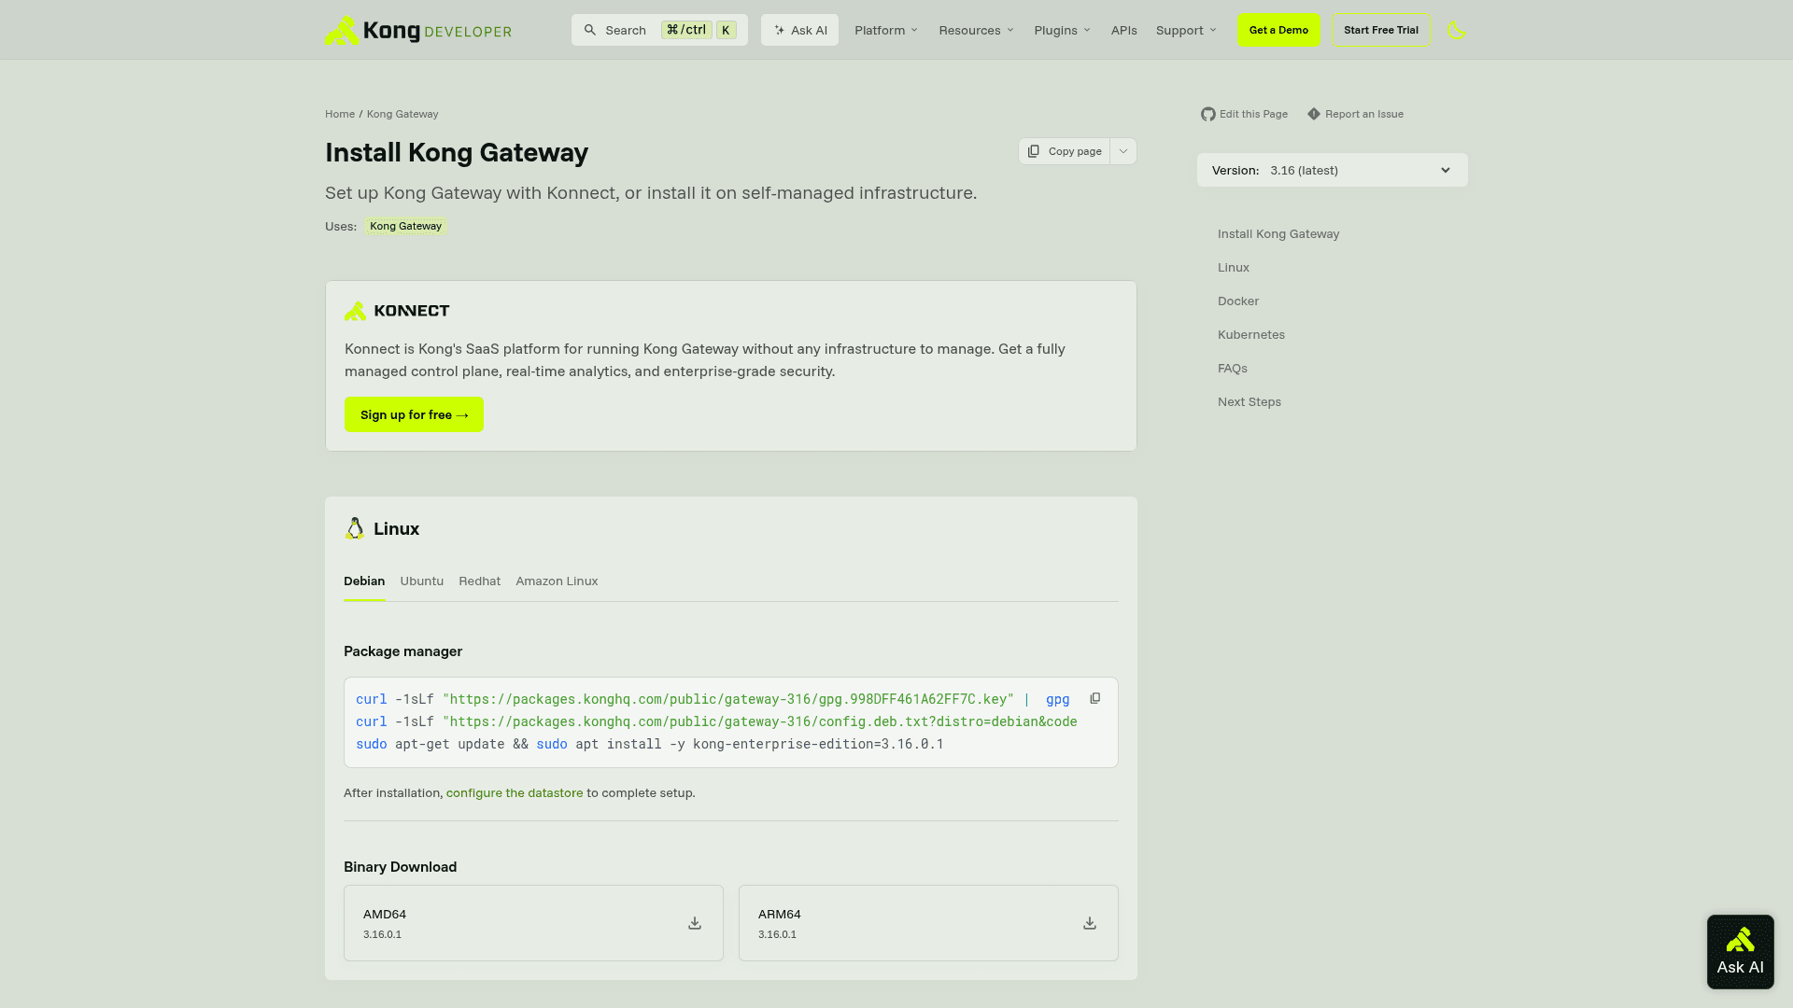Image resolution: width=1793 pixels, height=1008 pixels.
Task: Expand the Plugins menu
Action: point(1063,30)
